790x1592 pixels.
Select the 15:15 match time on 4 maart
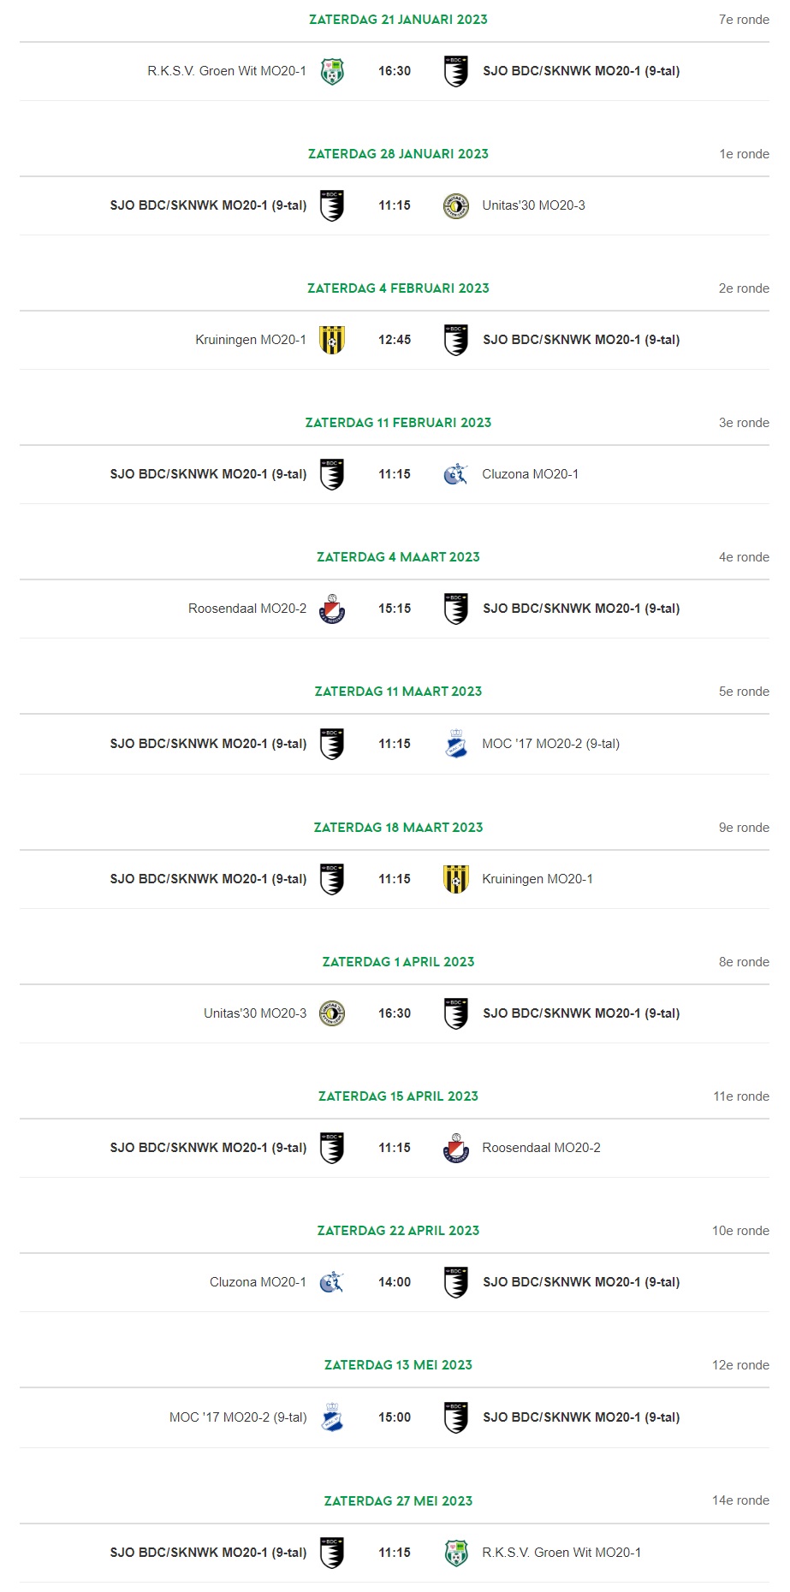pyautogui.click(x=395, y=609)
